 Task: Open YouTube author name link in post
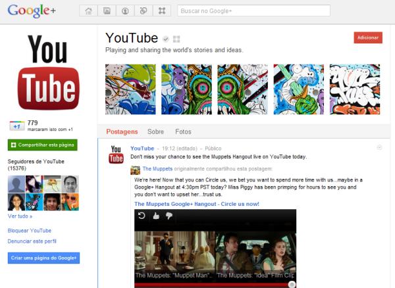(x=142, y=149)
